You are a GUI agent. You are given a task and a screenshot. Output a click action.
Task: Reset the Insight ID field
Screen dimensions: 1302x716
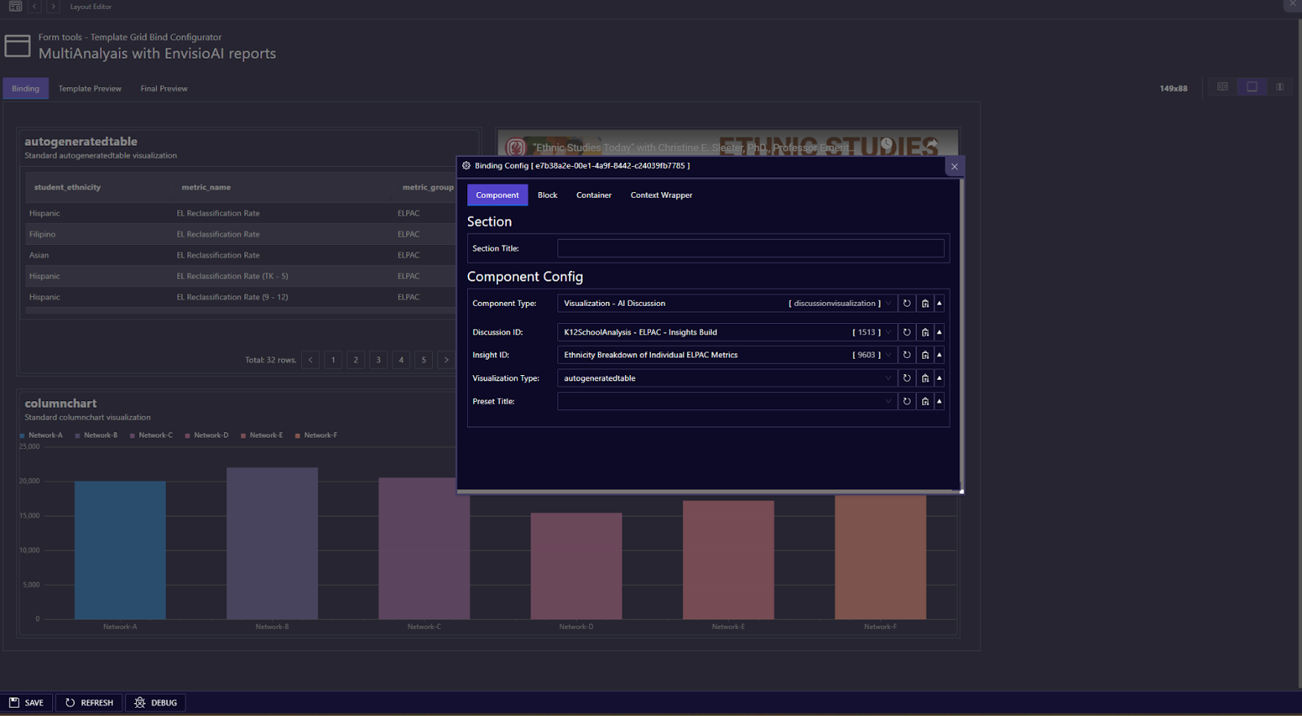coord(907,355)
